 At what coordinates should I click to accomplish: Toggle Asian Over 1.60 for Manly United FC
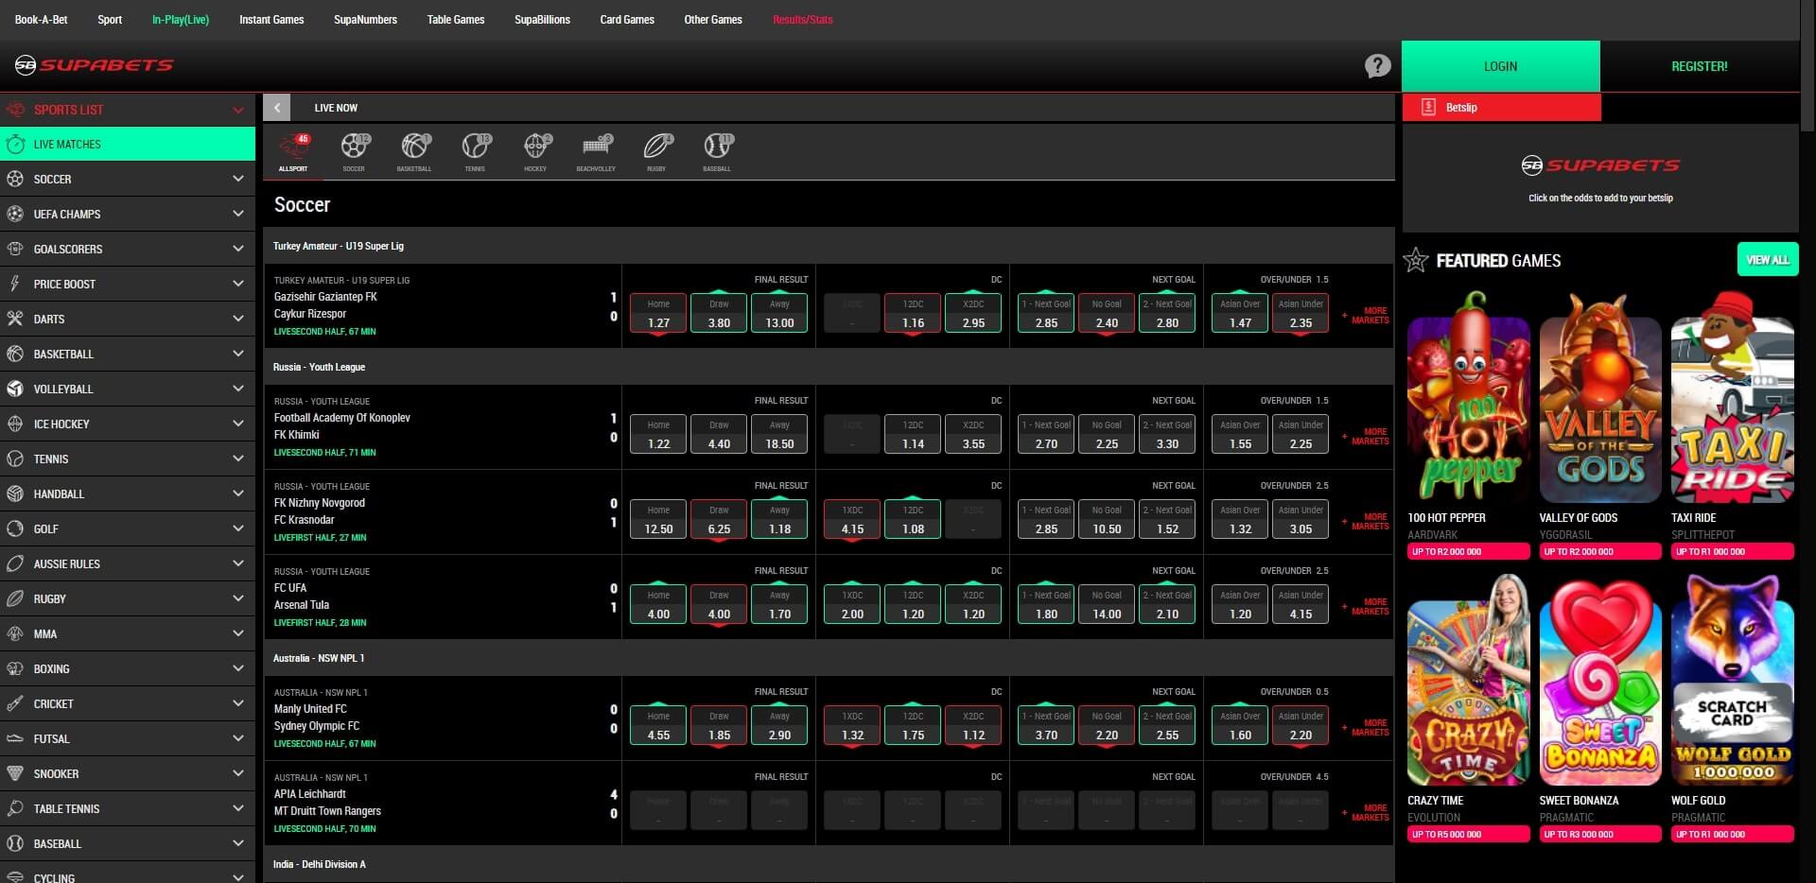pyautogui.click(x=1240, y=725)
